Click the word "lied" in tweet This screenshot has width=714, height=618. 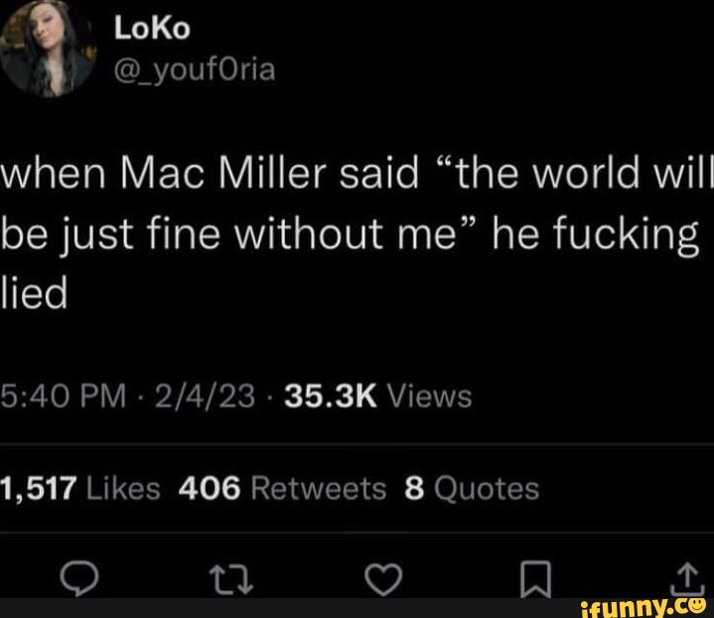point(34,292)
